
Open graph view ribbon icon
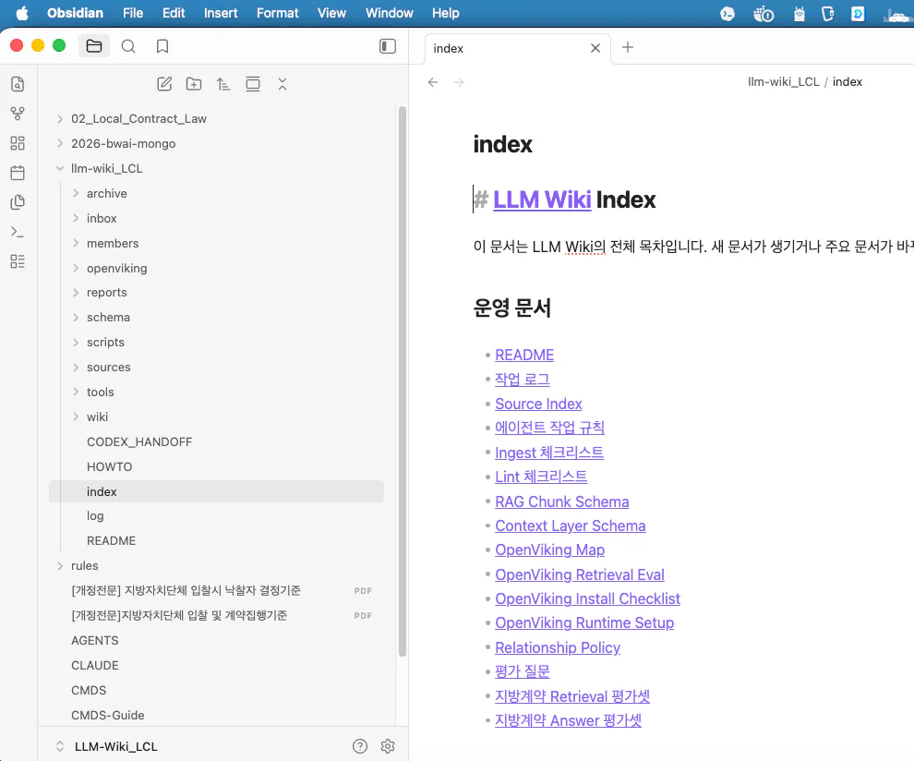(18, 114)
